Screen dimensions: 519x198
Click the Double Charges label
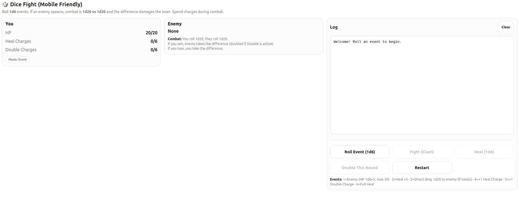click(21, 50)
